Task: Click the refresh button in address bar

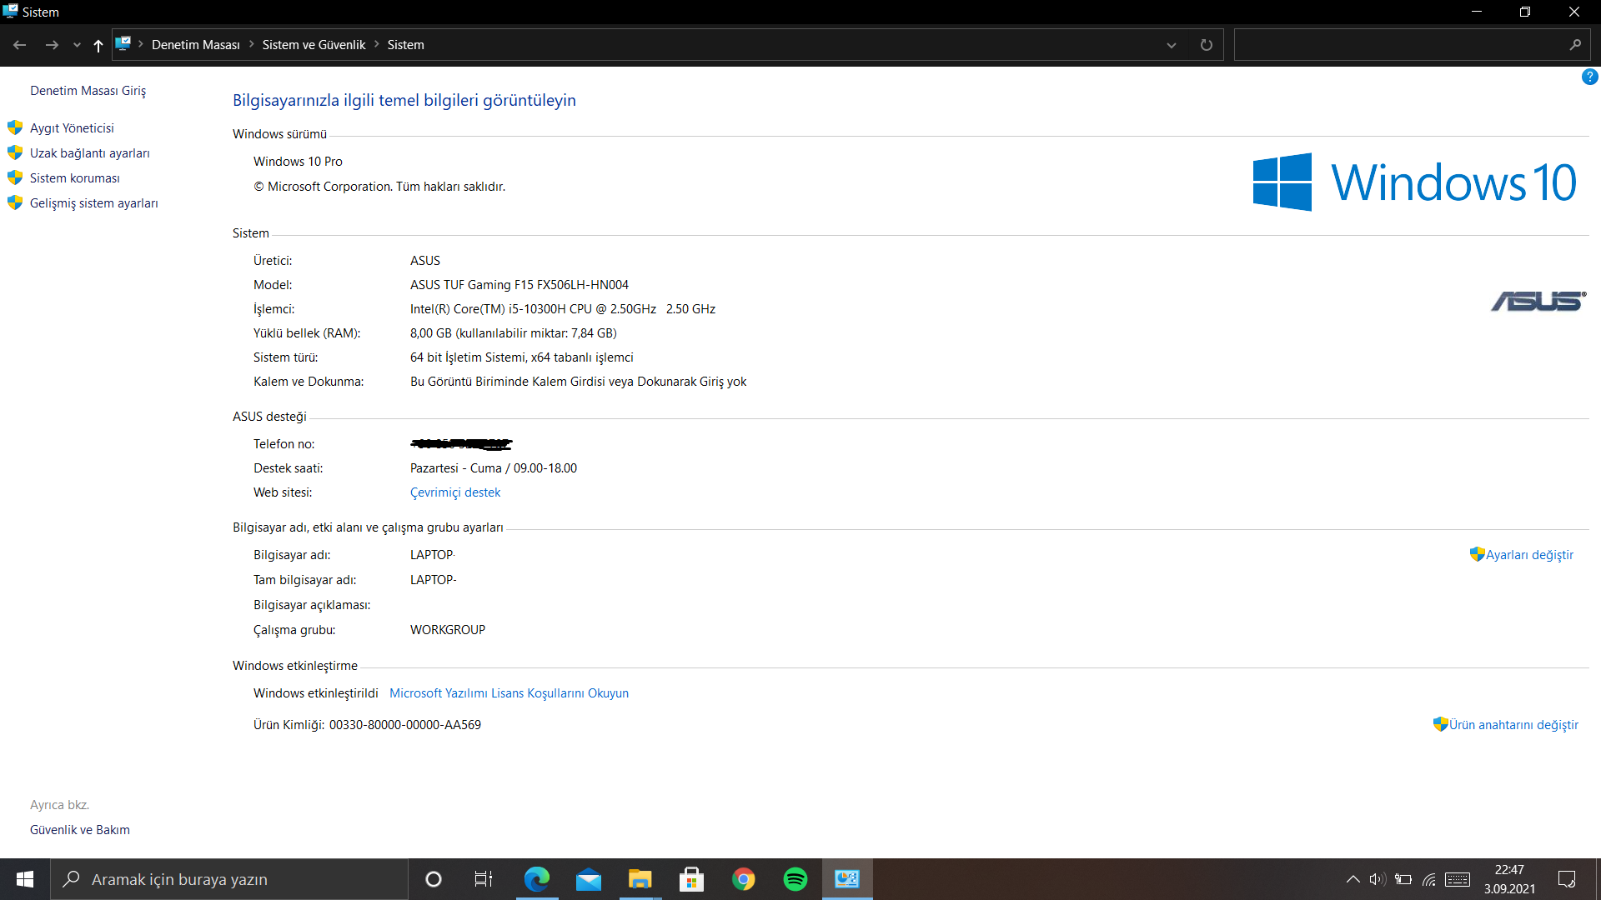Action: pyautogui.click(x=1206, y=45)
